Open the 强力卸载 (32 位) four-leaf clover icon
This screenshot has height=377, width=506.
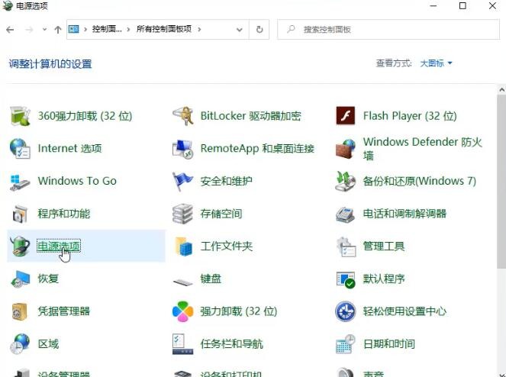coord(182,311)
